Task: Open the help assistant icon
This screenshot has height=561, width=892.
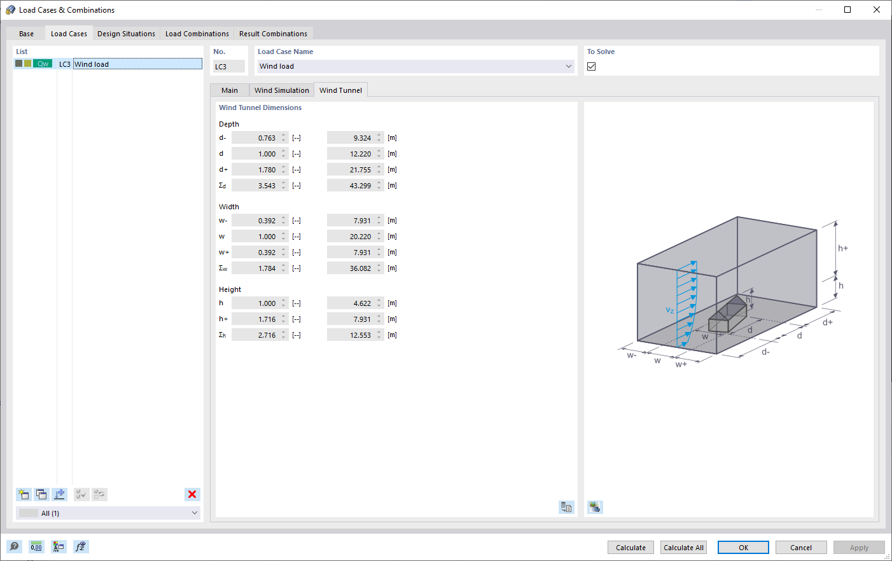Action: point(13,546)
